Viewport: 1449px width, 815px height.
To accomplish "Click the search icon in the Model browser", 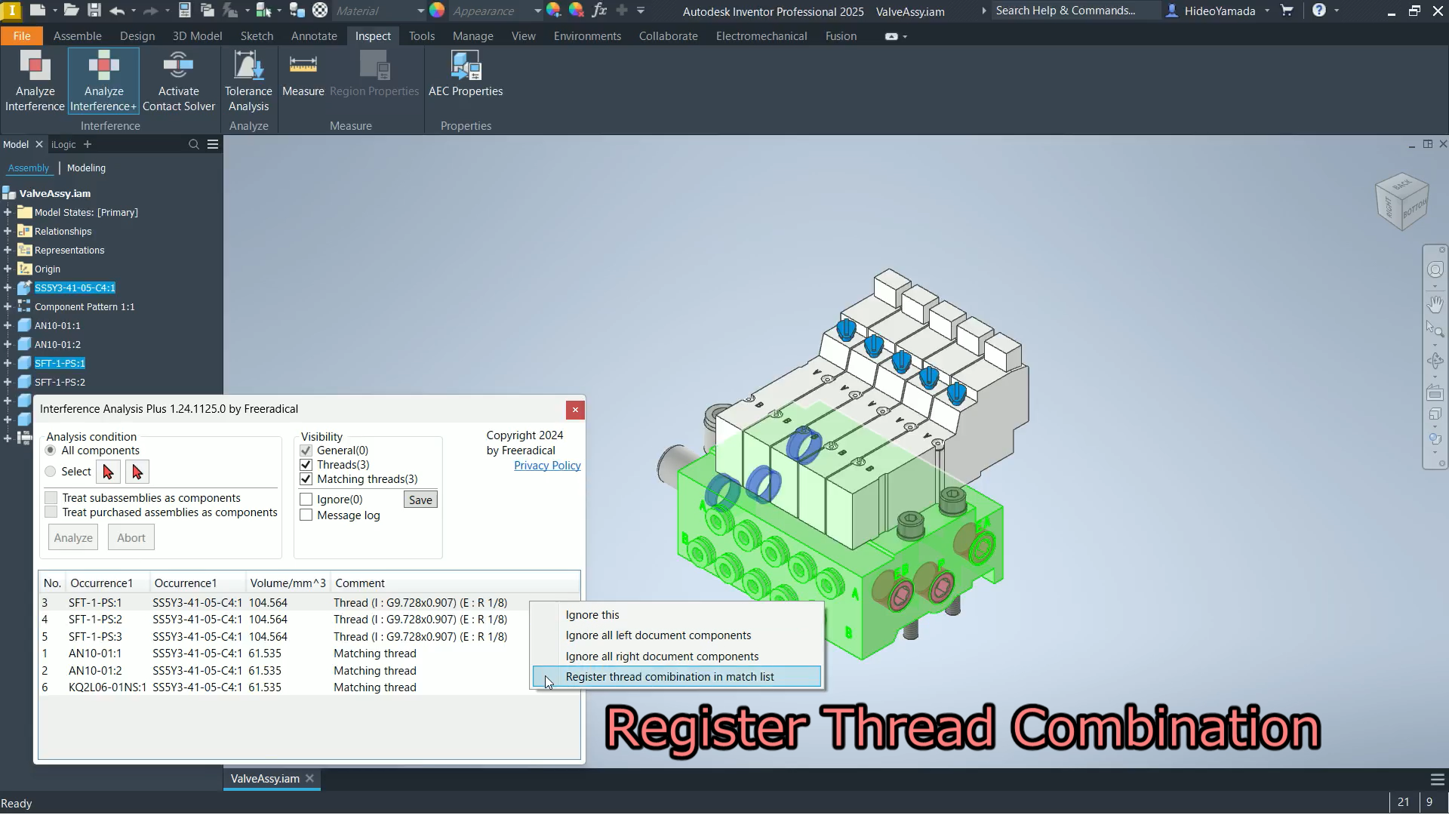I will point(194,144).
